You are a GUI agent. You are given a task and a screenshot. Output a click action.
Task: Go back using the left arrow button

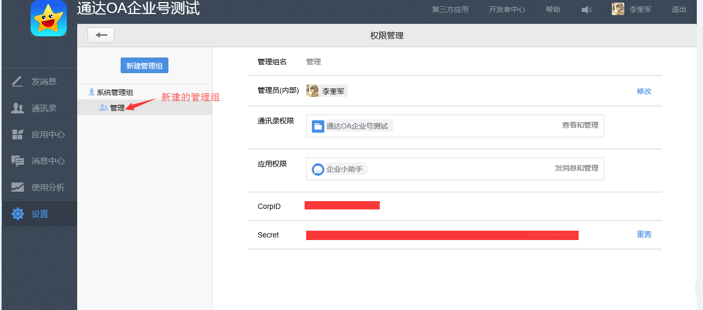point(101,35)
